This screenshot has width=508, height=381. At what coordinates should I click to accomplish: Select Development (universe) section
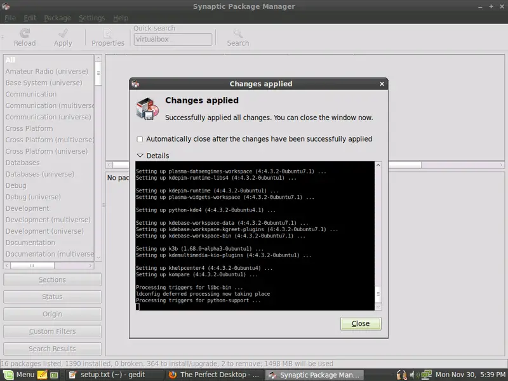click(x=49, y=231)
